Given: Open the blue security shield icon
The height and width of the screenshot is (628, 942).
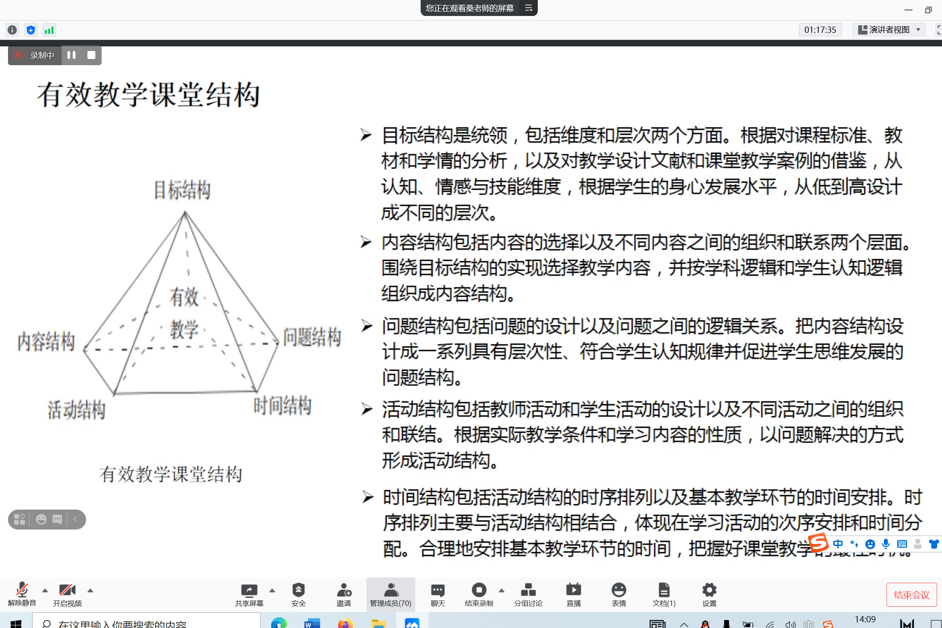Looking at the screenshot, I should coord(31,30).
